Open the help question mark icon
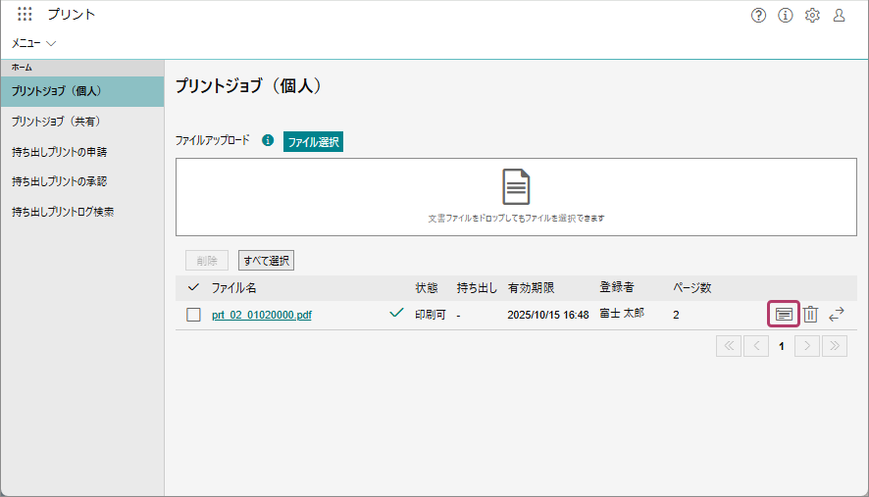The image size is (869, 497). 758,16
